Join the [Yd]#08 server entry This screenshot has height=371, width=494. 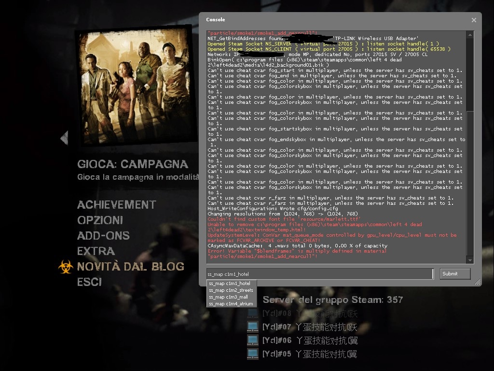tap(310, 314)
